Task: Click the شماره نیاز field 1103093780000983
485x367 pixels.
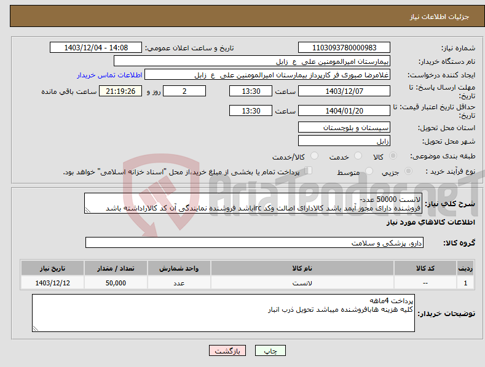Action: [344, 48]
